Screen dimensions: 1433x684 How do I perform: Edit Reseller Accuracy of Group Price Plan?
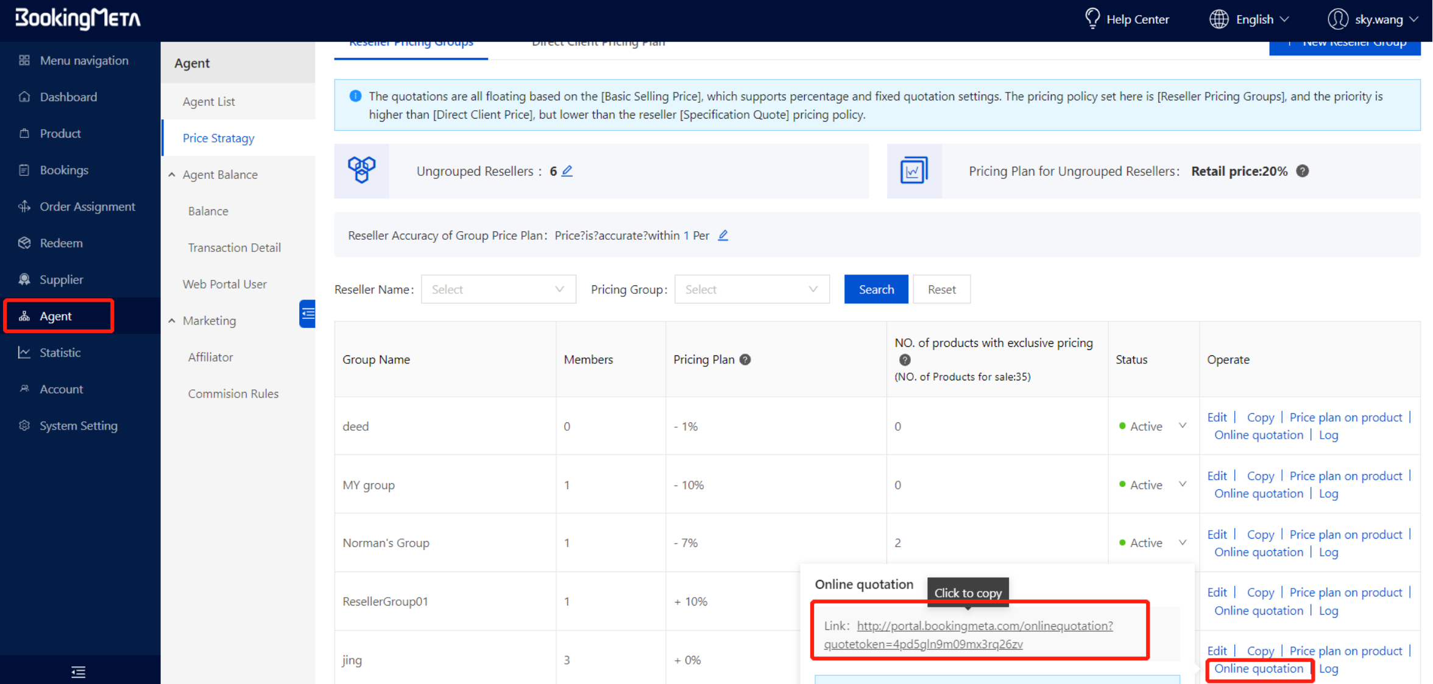click(x=723, y=236)
